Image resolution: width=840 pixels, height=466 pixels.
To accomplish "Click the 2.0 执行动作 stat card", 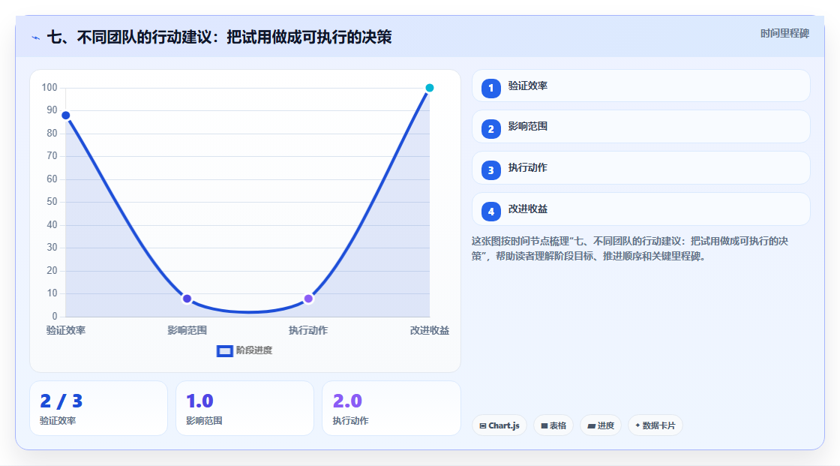I will coord(391,409).
